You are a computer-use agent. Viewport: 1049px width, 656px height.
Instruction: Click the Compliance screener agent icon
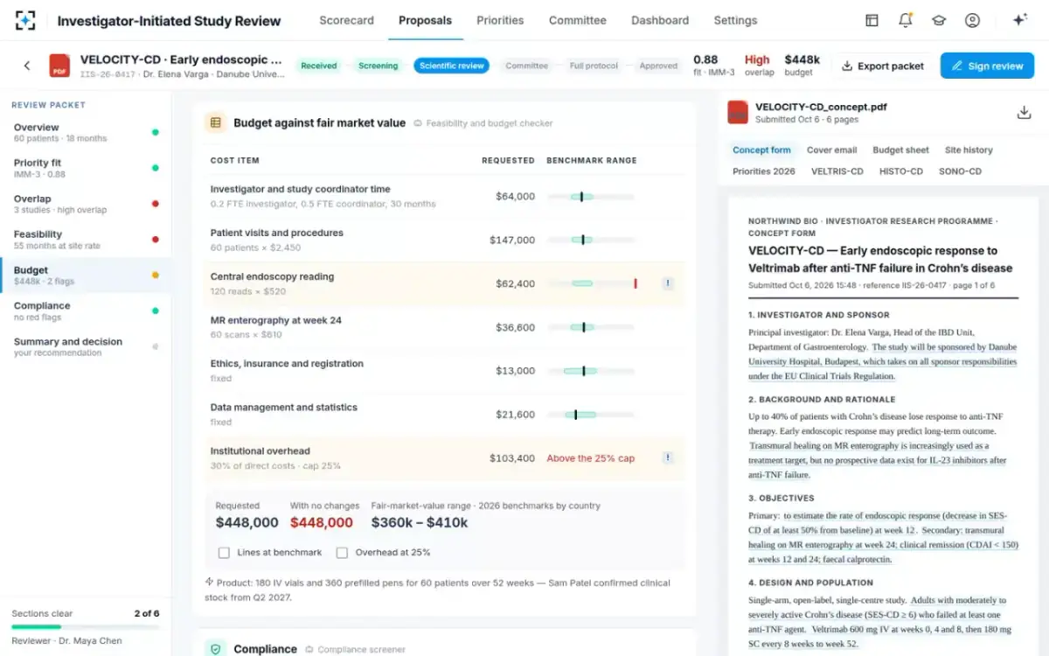309,650
